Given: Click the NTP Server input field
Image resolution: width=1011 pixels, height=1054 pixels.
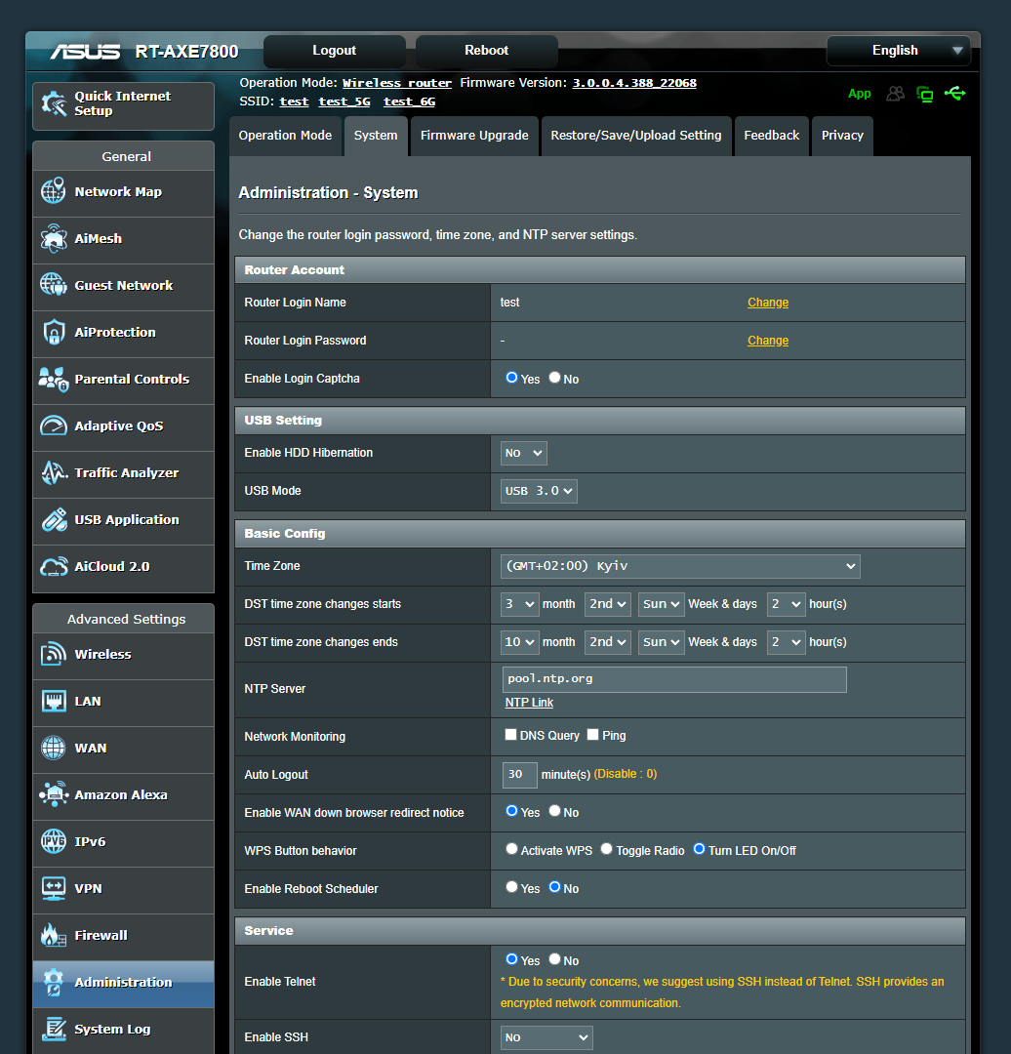Looking at the screenshot, I should (674, 679).
